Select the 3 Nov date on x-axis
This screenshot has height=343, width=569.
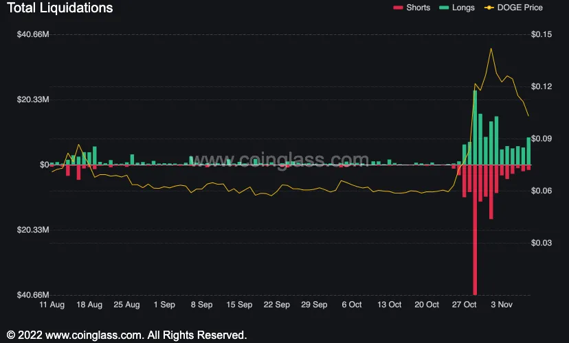(504, 304)
